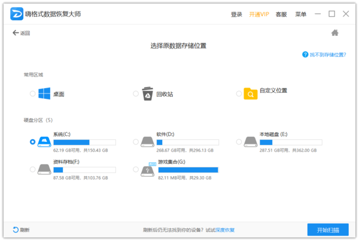Click the Local Disk (E:) drive icon
This screenshot has height=241, width=359.
251,141
